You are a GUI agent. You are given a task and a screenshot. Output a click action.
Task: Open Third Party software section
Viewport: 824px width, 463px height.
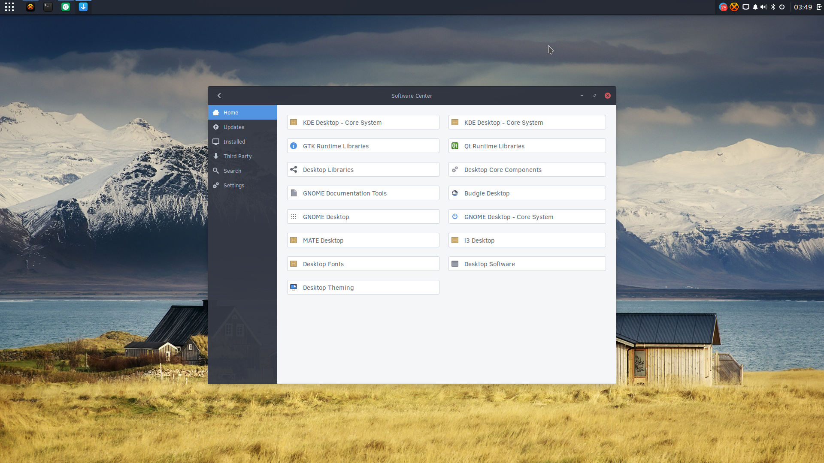pyautogui.click(x=242, y=156)
